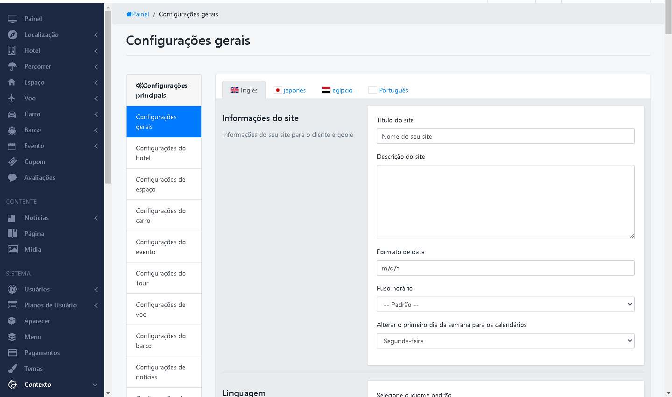Viewport: 672px width, 397px height.
Task: Click the compass icon beside Localização
Action: tap(12, 35)
